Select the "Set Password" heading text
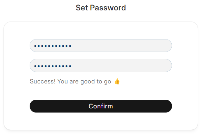The width and height of the screenshot is (202, 134). pos(101,8)
